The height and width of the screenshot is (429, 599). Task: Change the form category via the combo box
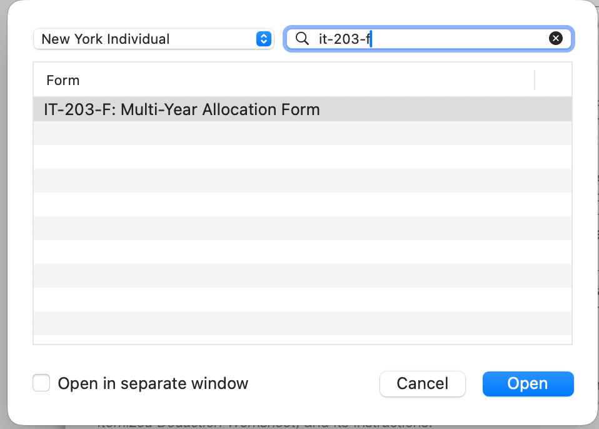154,38
